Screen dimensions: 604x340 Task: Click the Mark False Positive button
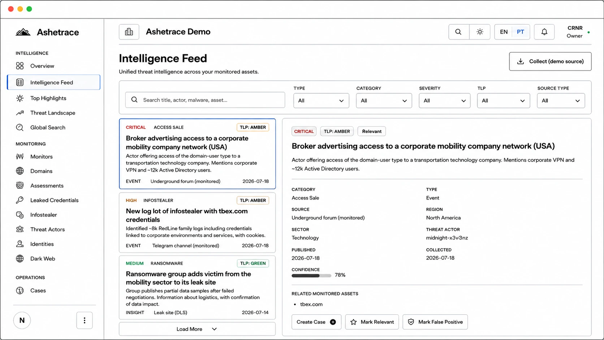click(x=435, y=322)
